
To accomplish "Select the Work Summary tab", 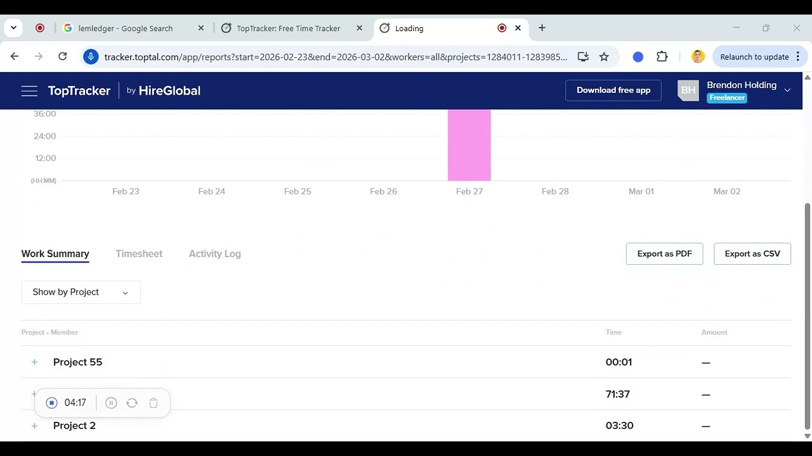I will click(x=55, y=253).
